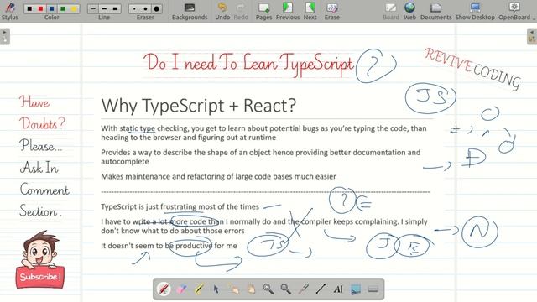Select the Laser pointer tool
The height and width of the screenshot is (302, 537).
tap(304, 289)
